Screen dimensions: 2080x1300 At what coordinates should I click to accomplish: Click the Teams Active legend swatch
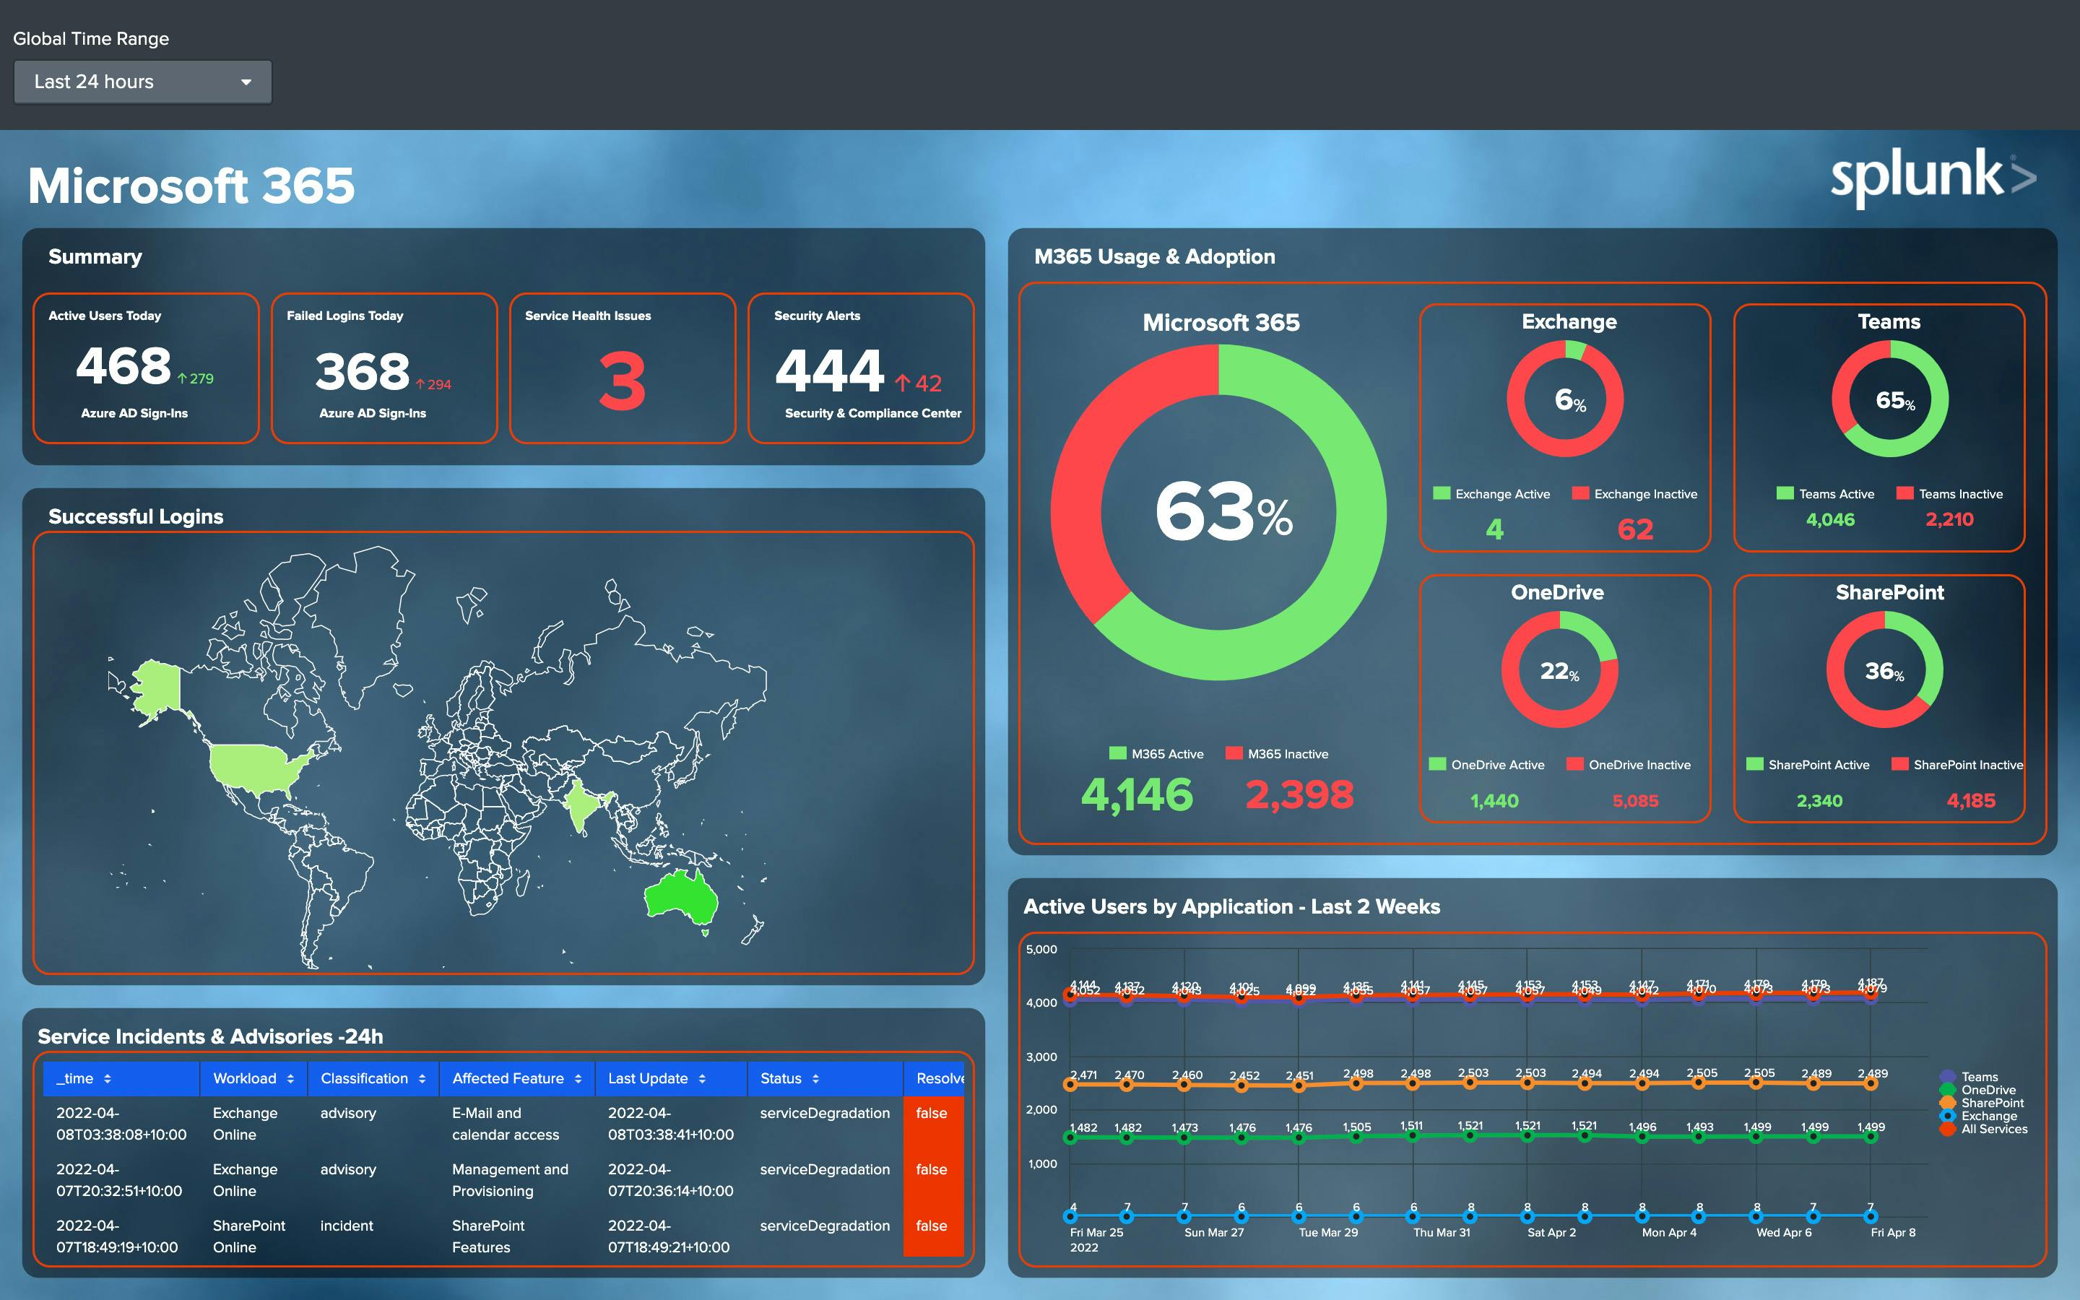(x=1785, y=493)
